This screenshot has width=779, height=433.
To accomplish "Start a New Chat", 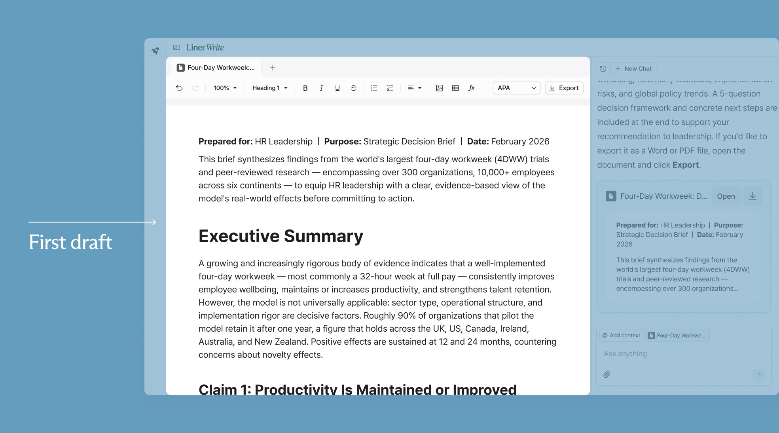I will (633, 68).
